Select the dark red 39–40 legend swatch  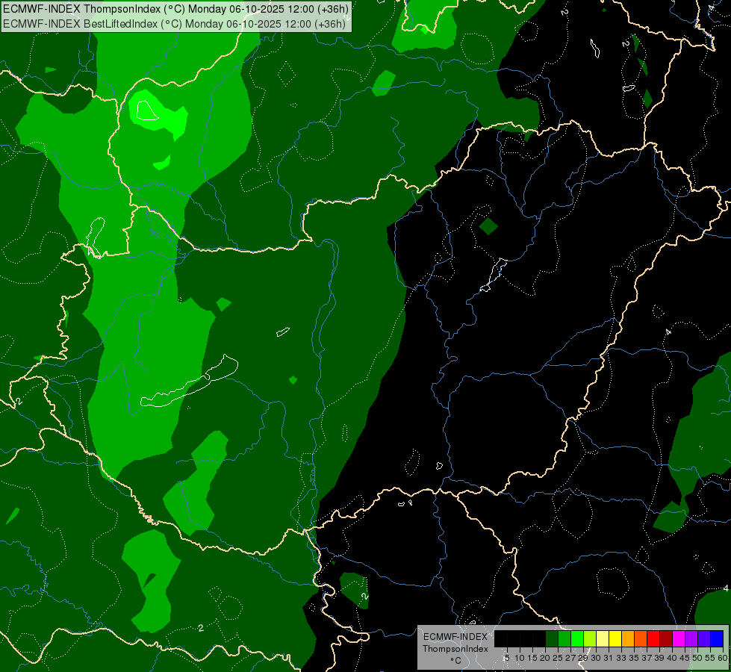click(x=666, y=638)
